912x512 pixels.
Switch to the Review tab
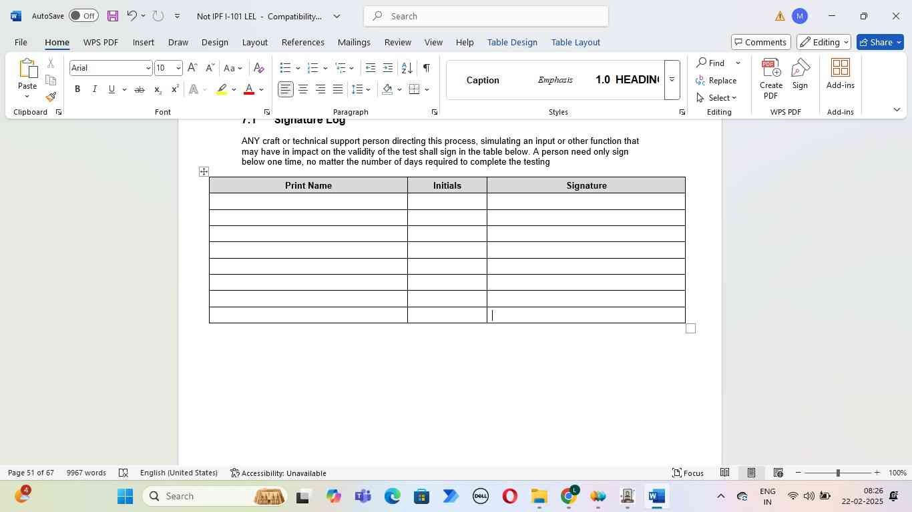398,42
